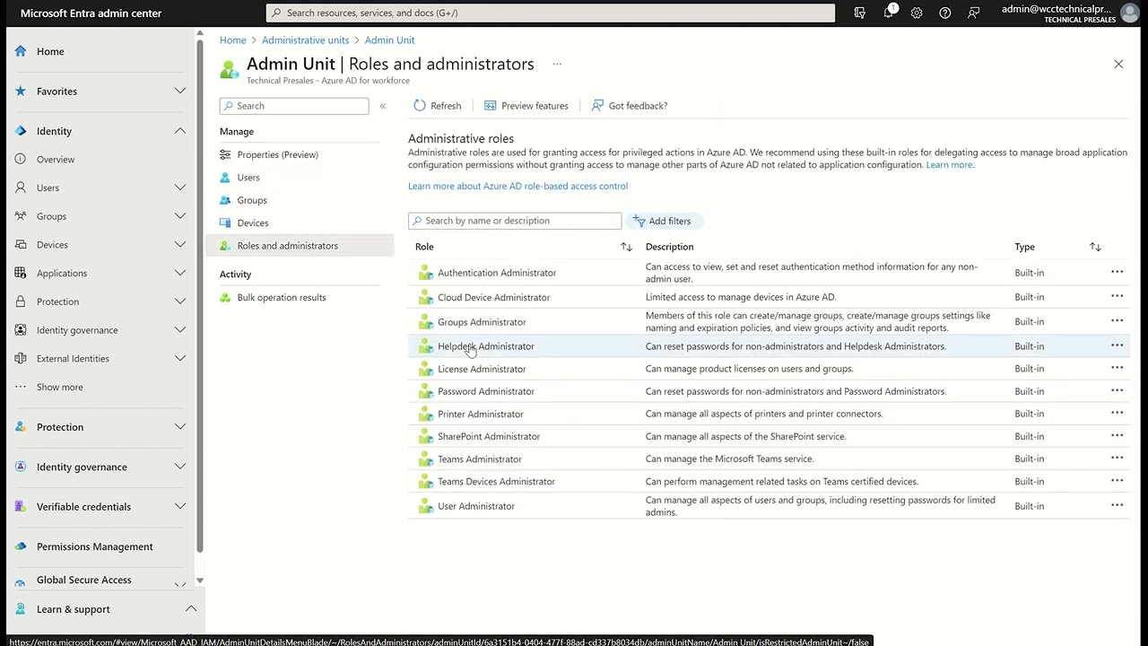This screenshot has width=1148, height=646.
Task: Select Groups in the Manage blade menu
Action: [252, 200]
